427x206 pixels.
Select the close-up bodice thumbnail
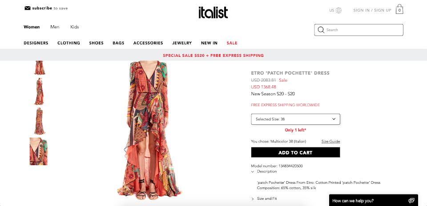pyautogui.click(x=39, y=151)
